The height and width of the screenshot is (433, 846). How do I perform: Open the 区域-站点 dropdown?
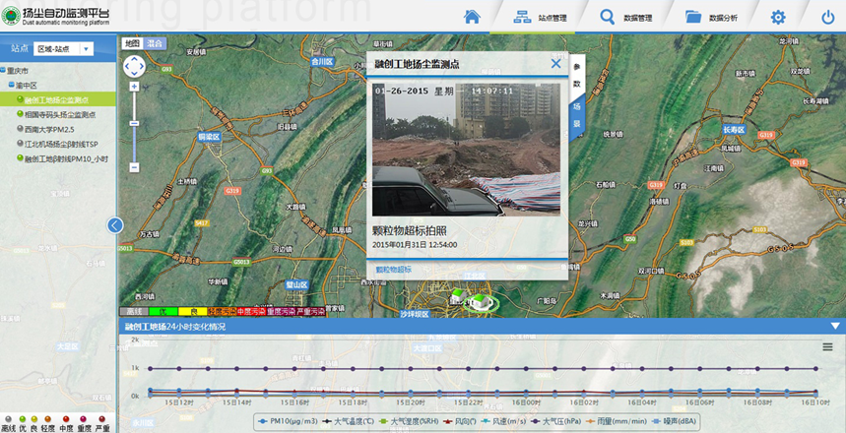click(x=63, y=48)
